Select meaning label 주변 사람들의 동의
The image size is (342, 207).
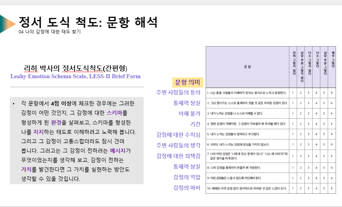tap(178, 92)
